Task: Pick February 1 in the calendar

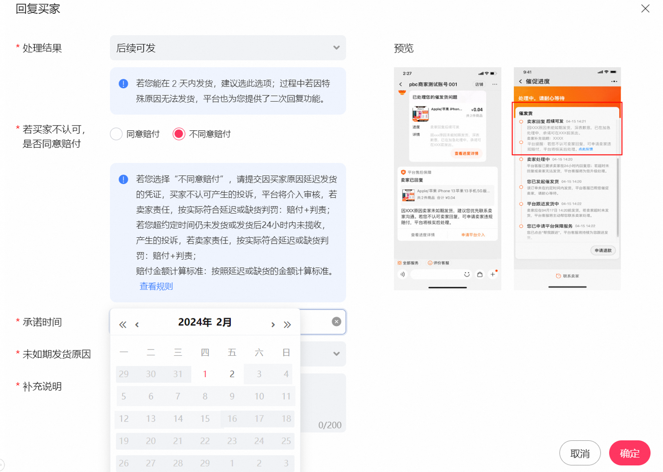Action: click(205, 374)
